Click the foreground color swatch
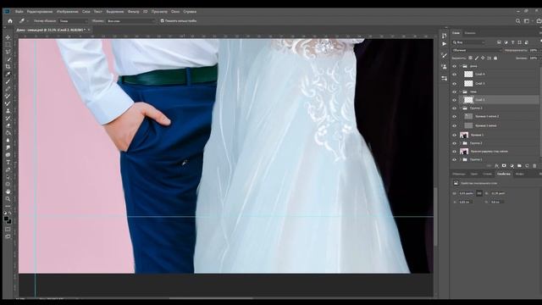The width and height of the screenshot is (542, 305). 7,219
